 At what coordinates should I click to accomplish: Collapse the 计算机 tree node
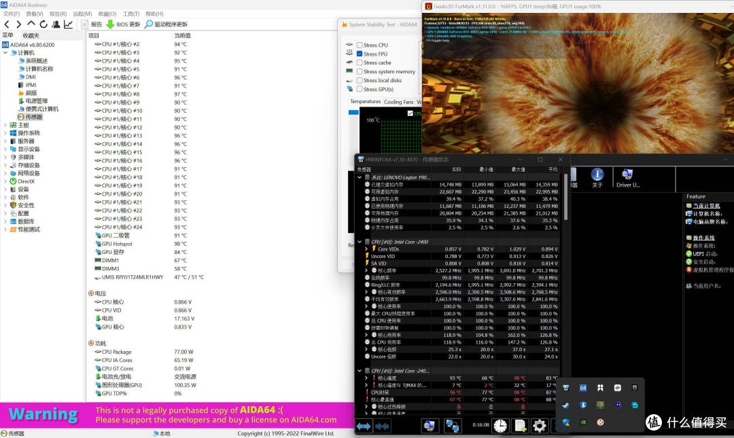click(x=5, y=53)
